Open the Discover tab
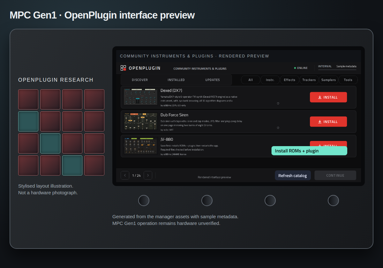The width and height of the screenshot is (383, 268). coord(140,80)
